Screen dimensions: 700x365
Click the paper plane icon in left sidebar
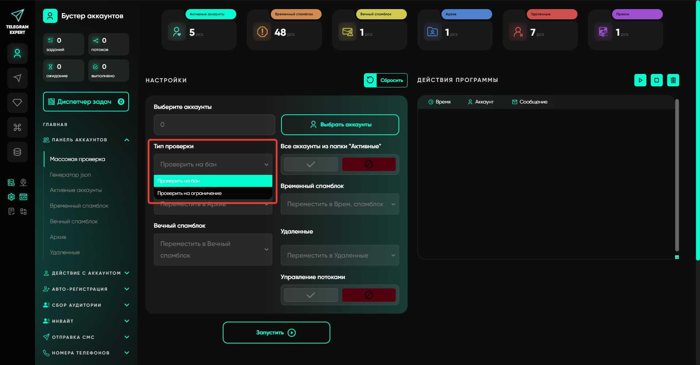17,78
